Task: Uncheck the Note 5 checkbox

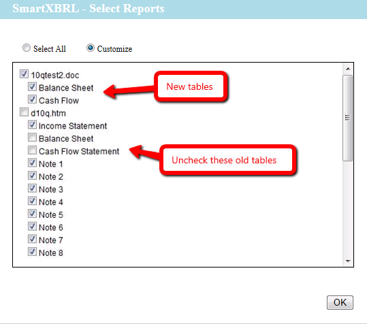Action: 32,214
